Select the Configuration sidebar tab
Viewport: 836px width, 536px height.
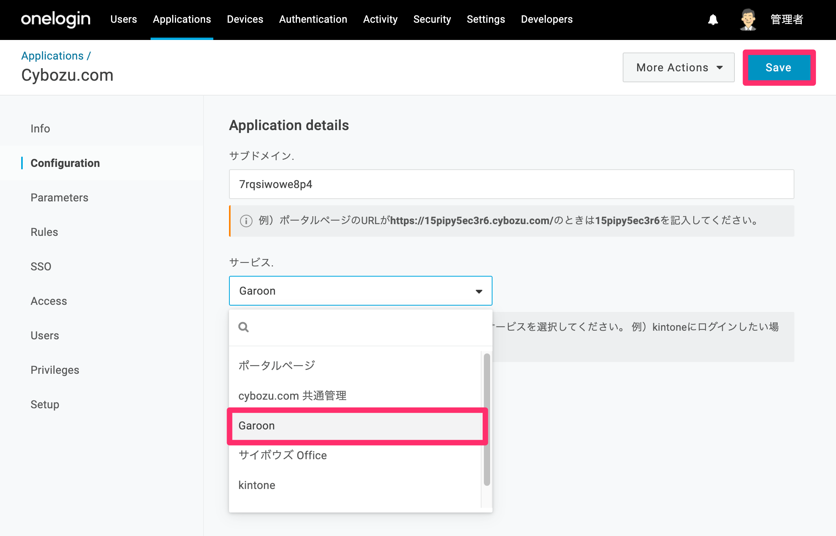tap(65, 163)
